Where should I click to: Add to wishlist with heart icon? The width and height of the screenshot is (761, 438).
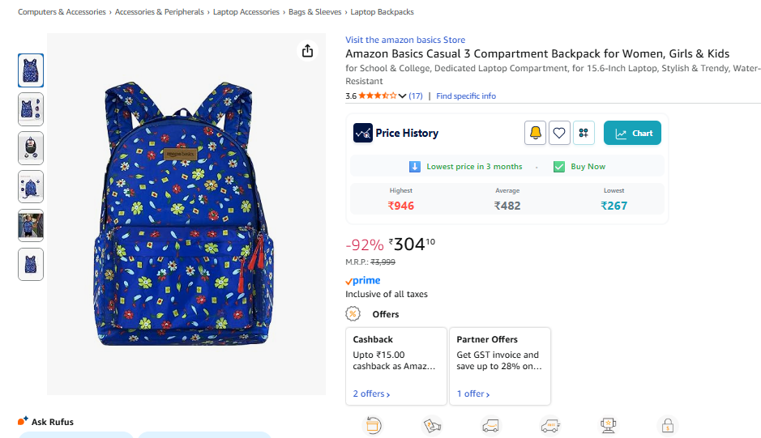click(559, 133)
